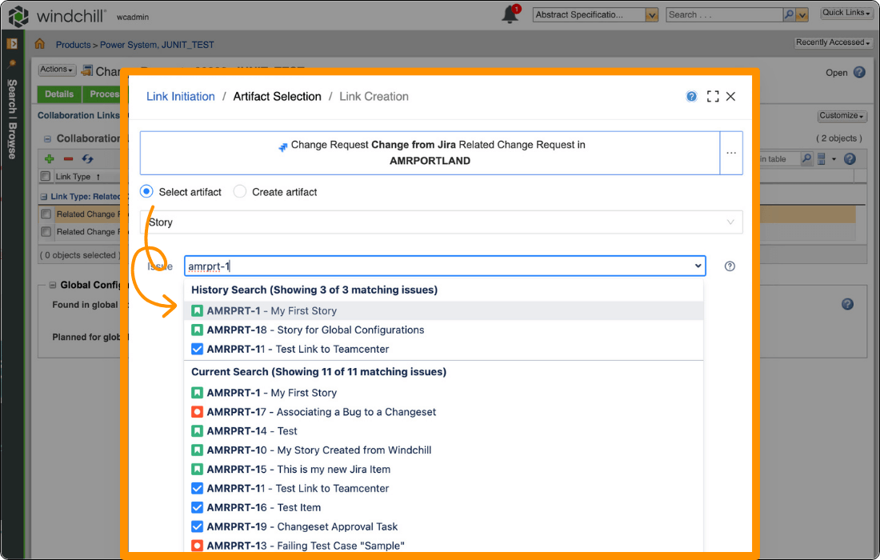880x560 pixels.
Task: Choose the Create artifact radio button
Action: 239,192
